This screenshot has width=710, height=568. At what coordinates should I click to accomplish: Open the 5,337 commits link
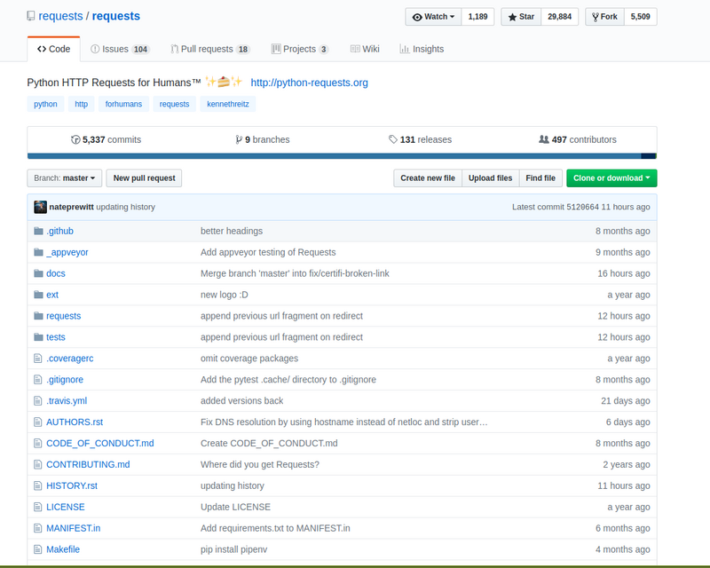point(106,139)
